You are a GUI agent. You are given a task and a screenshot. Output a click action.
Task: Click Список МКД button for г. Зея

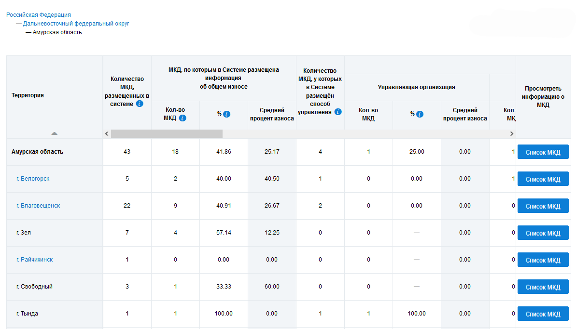[543, 233]
